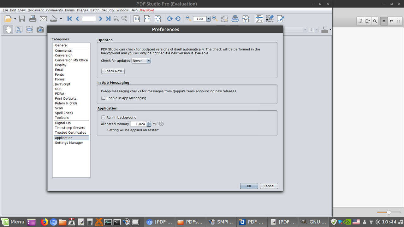Click the Buy Now! link
Viewport: 404px width, 227px height.
[x=147, y=10]
